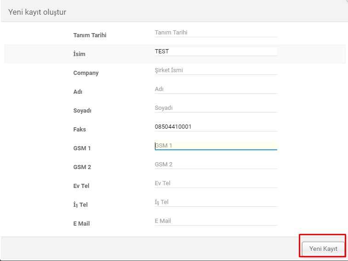Focus the Tanım Tarihi input field

pos(216,33)
